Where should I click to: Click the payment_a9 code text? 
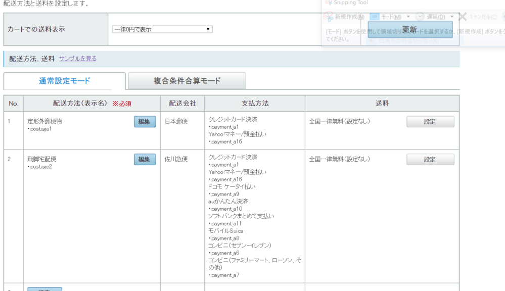point(225,194)
